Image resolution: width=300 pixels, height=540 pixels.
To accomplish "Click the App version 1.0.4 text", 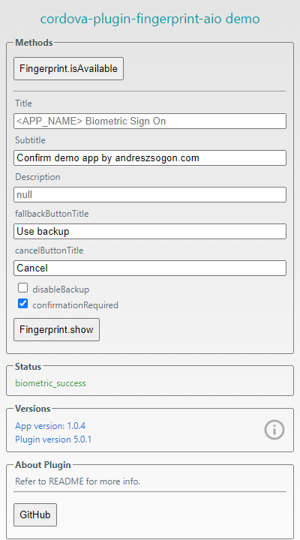I will [50, 426].
